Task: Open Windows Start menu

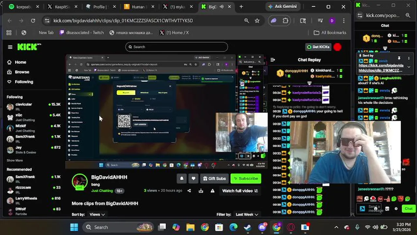Action: tap(74, 227)
